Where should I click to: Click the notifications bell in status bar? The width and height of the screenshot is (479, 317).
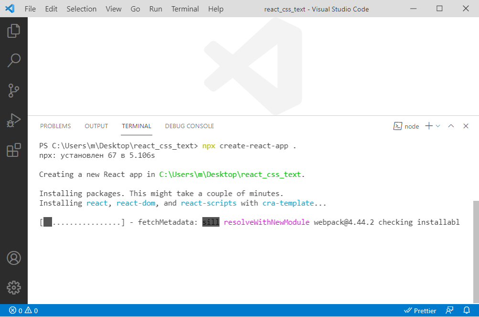coord(467,310)
